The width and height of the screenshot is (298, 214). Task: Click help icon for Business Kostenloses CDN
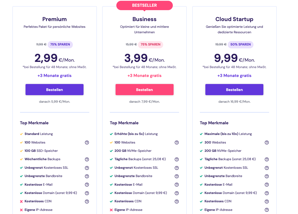tap(177, 202)
